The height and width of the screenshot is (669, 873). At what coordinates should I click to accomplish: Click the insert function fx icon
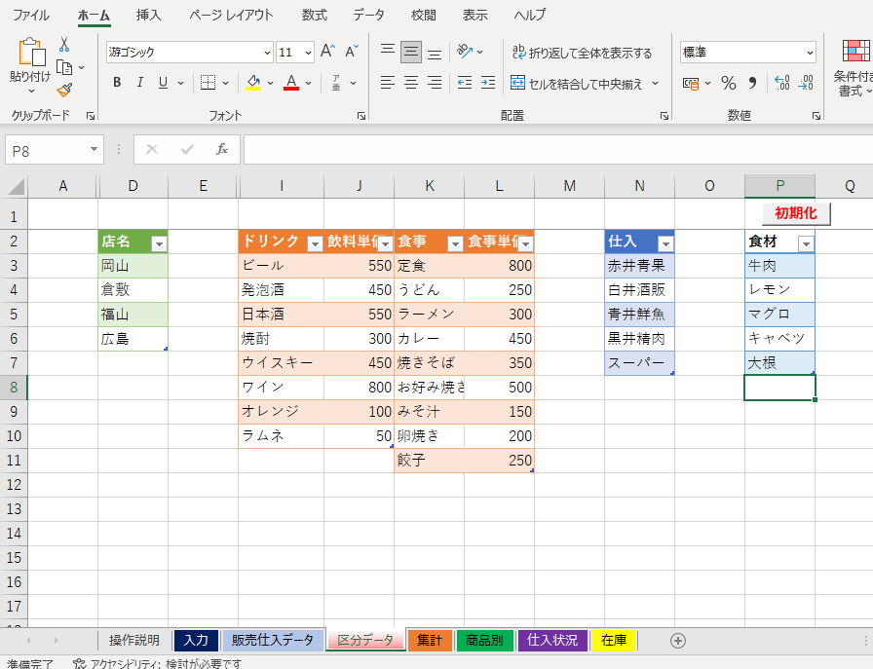(221, 149)
